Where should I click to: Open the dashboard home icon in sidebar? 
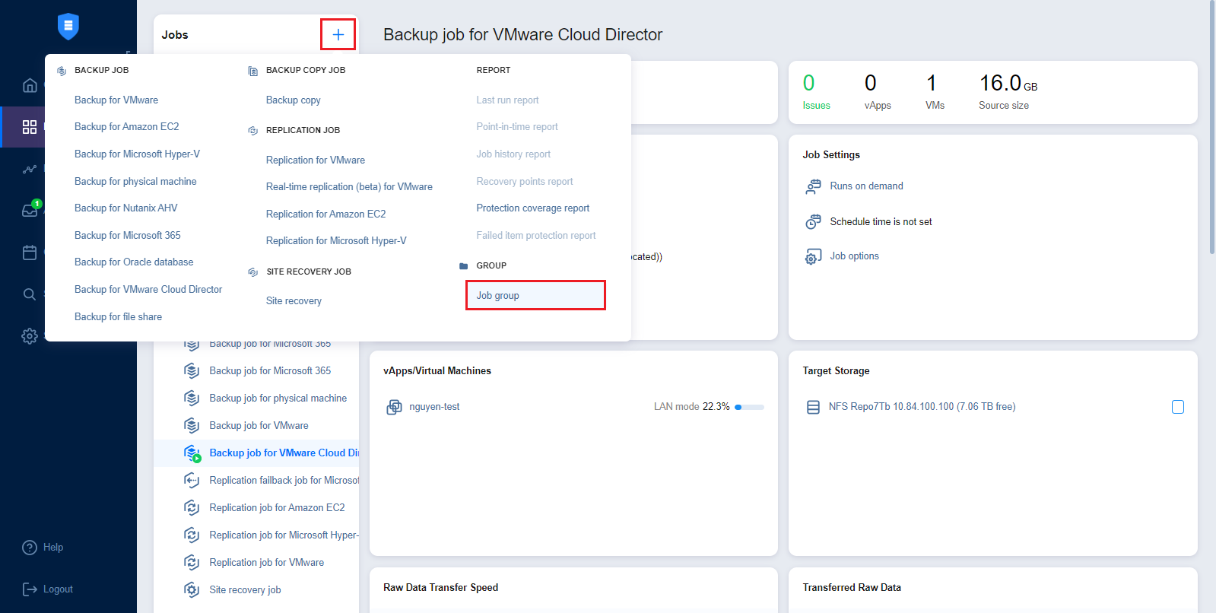pyautogui.click(x=30, y=85)
